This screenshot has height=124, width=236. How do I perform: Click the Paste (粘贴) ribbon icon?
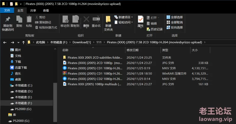(29, 19)
